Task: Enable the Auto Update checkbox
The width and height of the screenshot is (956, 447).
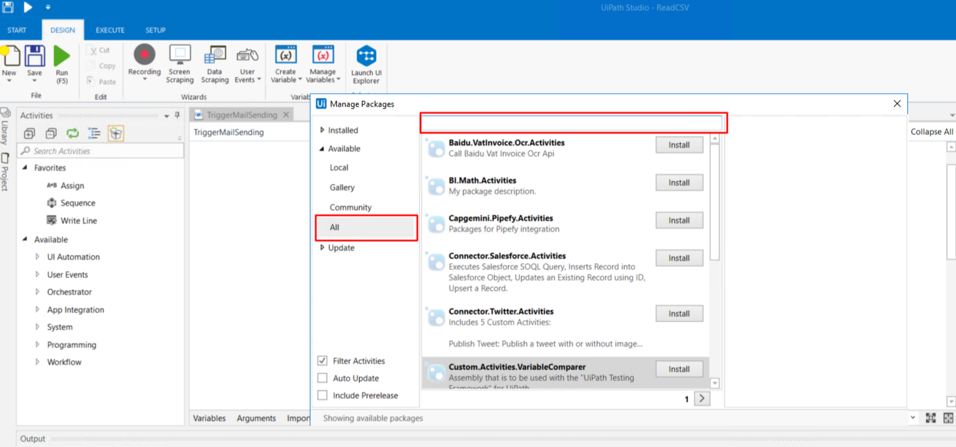Action: coord(322,378)
